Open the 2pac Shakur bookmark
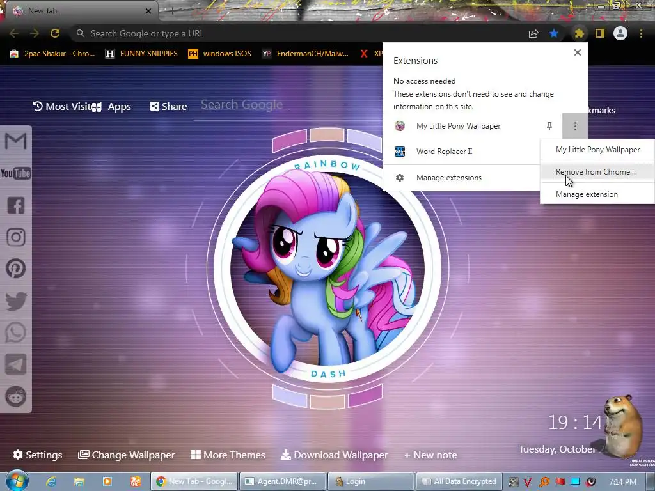The image size is (655, 491). coord(52,54)
